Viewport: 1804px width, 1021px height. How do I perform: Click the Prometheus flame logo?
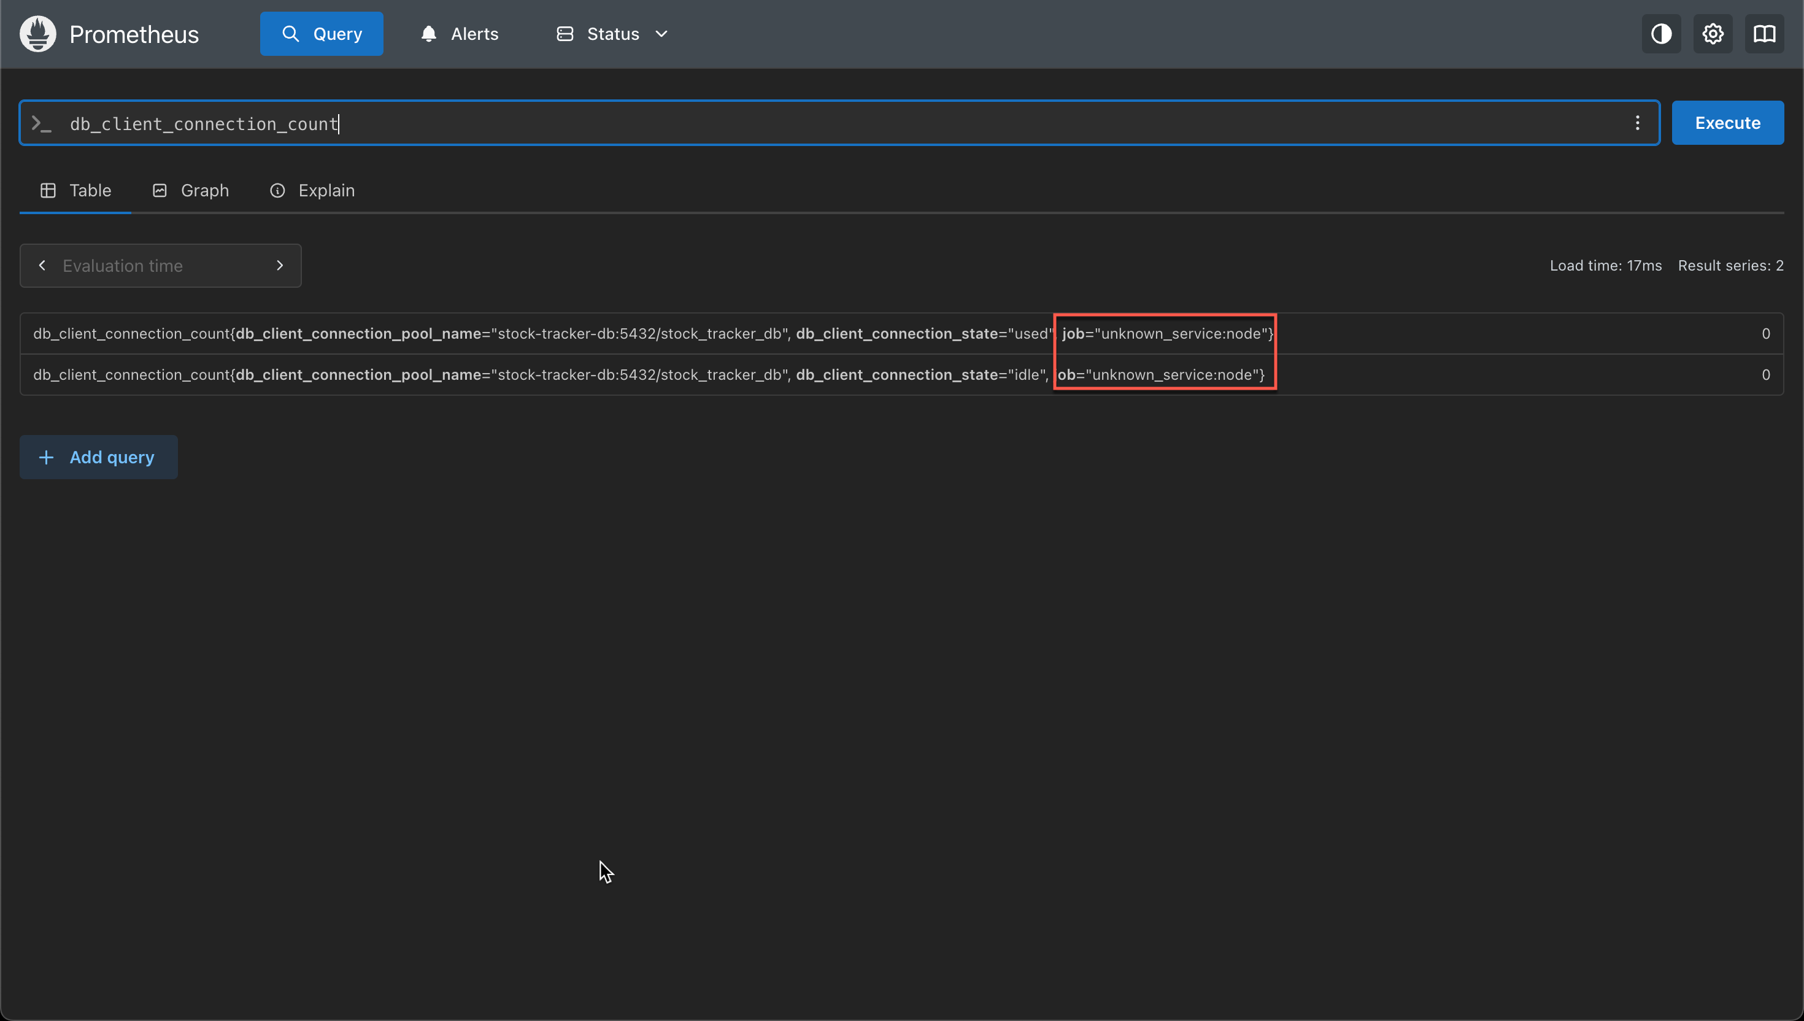click(38, 34)
